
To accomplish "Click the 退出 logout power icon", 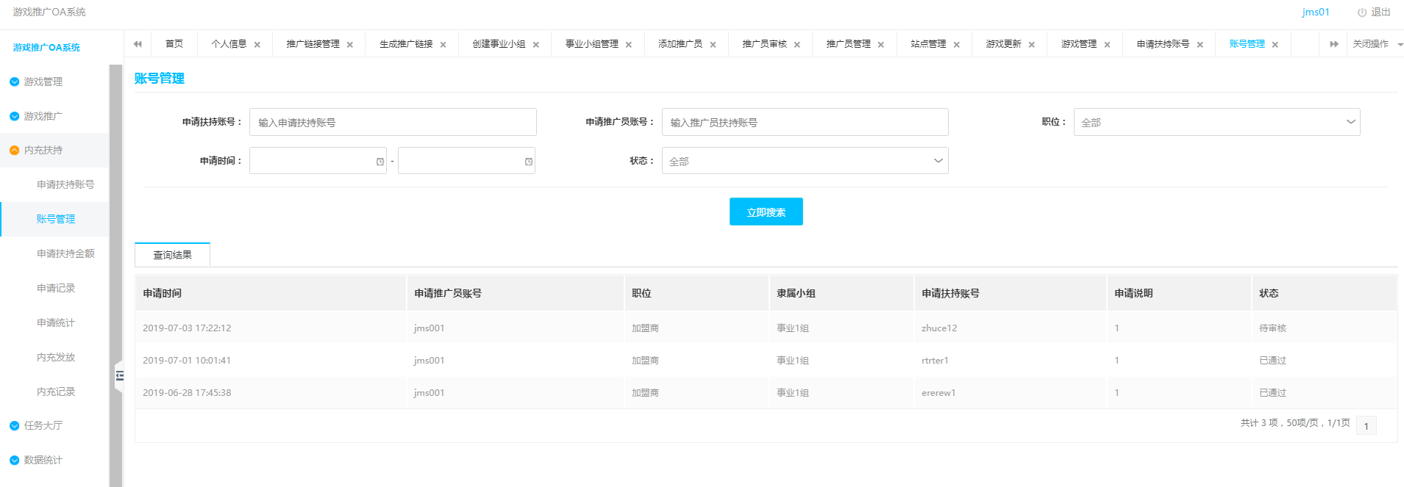I will click(x=1362, y=12).
